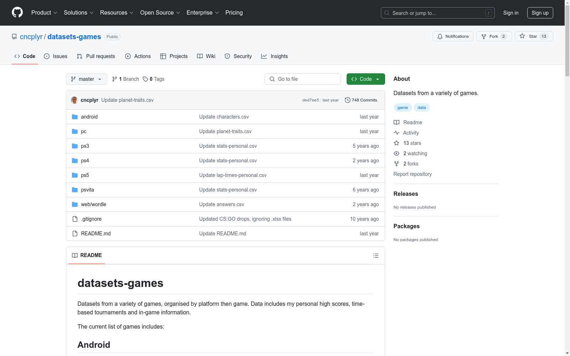The height and width of the screenshot is (356, 570).
Task: Open the android folder
Action: pos(89,117)
